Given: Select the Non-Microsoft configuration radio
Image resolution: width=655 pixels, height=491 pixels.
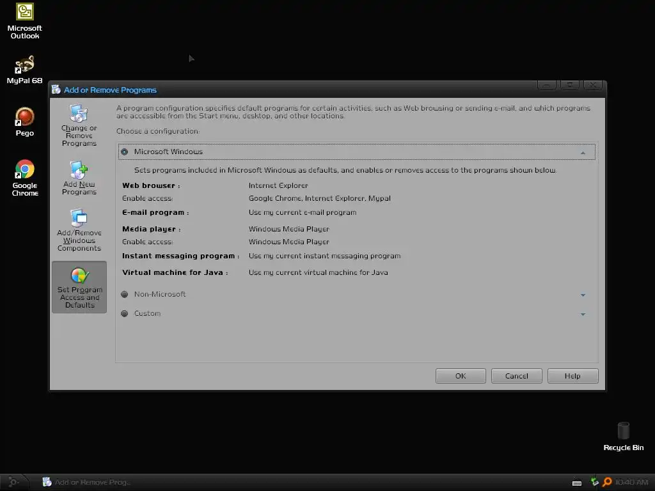Looking at the screenshot, I should coord(125,294).
